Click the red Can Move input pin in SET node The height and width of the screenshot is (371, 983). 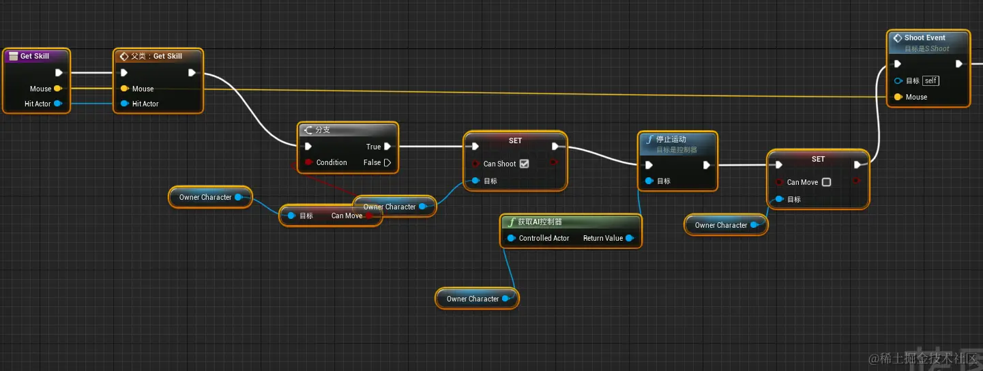(x=779, y=182)
